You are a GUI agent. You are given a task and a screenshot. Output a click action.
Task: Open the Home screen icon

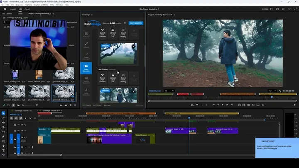coord(5,9)
